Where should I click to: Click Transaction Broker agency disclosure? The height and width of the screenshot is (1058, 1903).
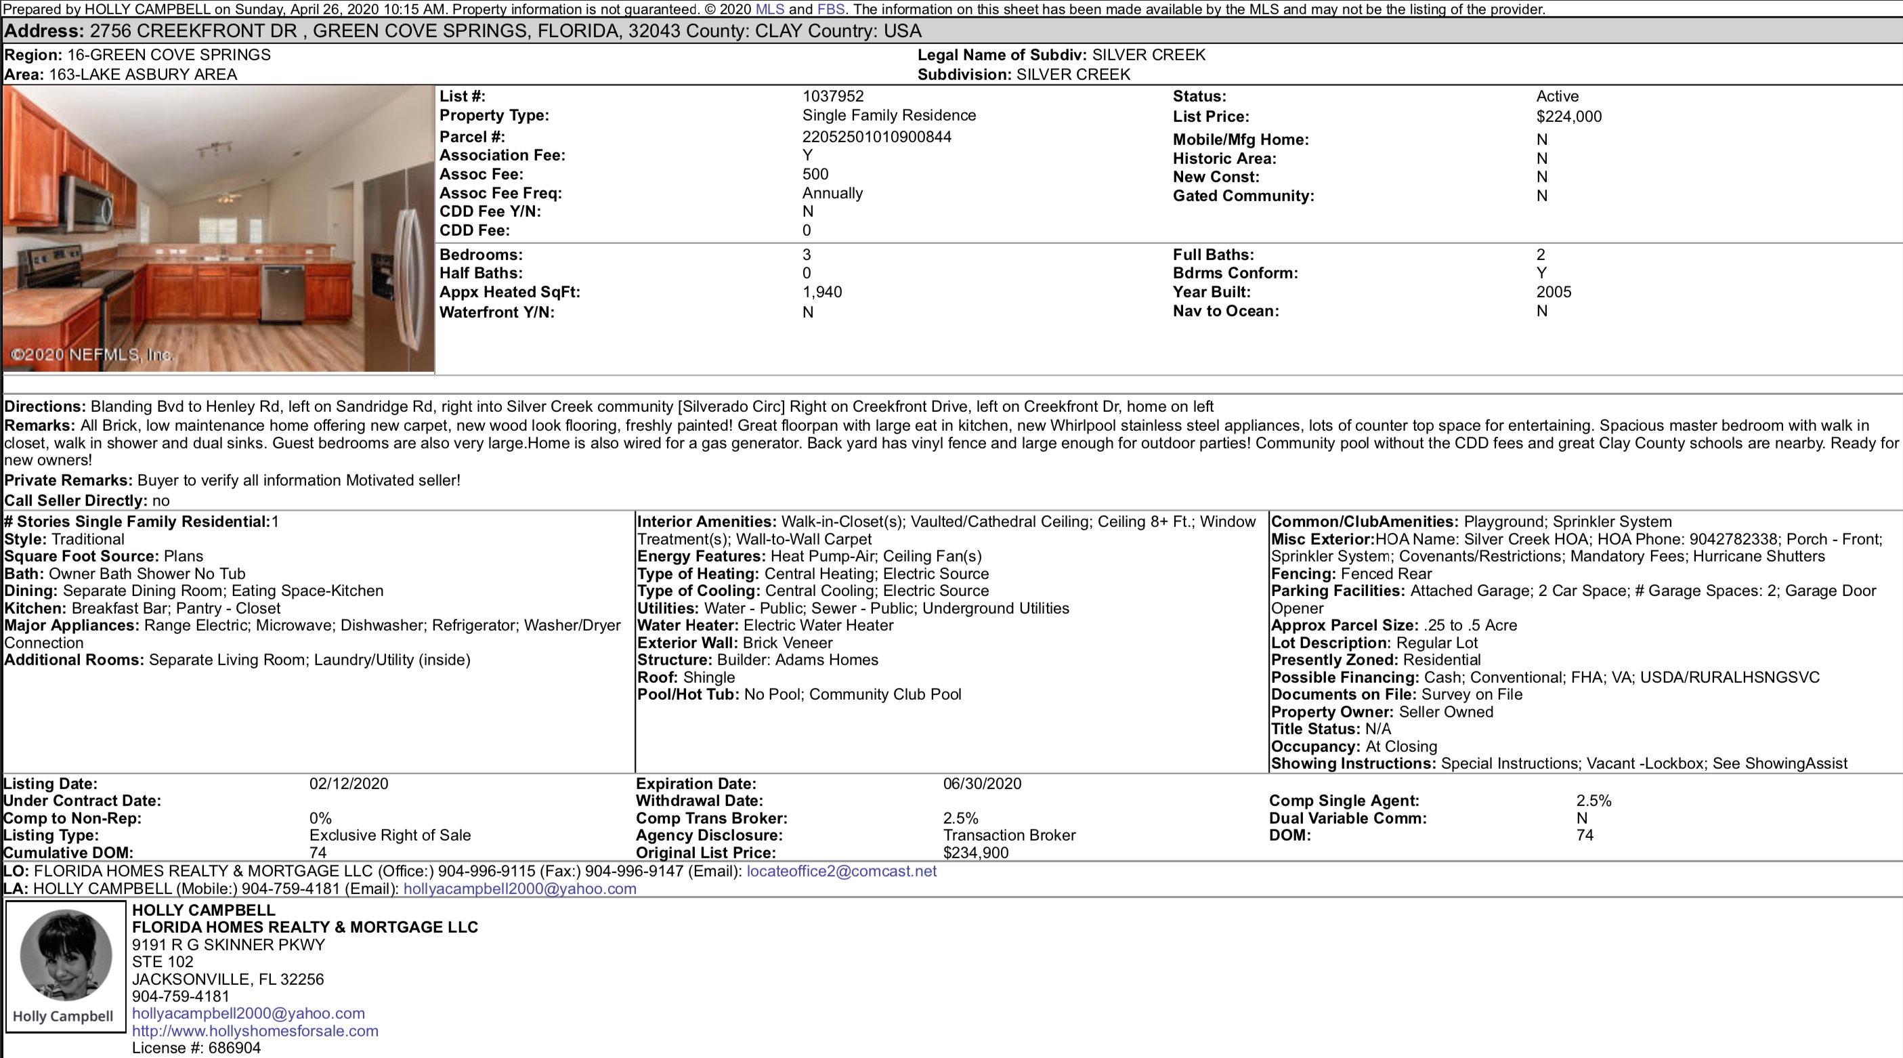pos(1009,836)
